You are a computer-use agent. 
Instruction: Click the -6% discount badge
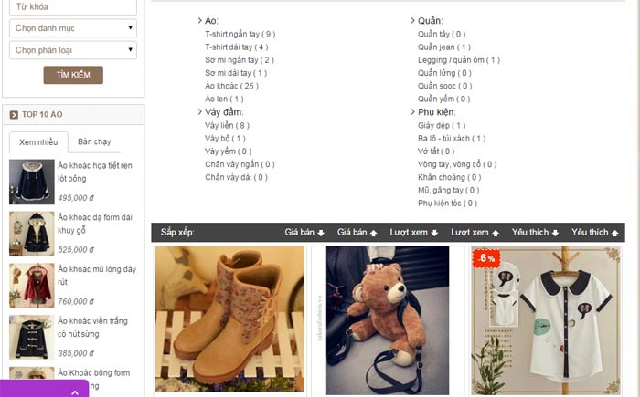486,258
